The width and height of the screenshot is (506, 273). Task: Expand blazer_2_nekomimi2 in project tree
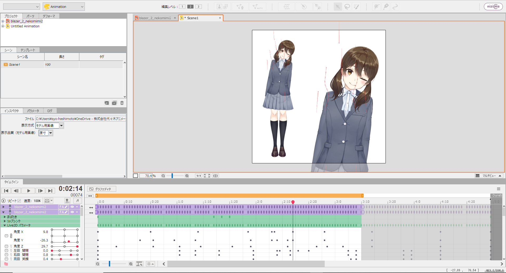point(3,21)
